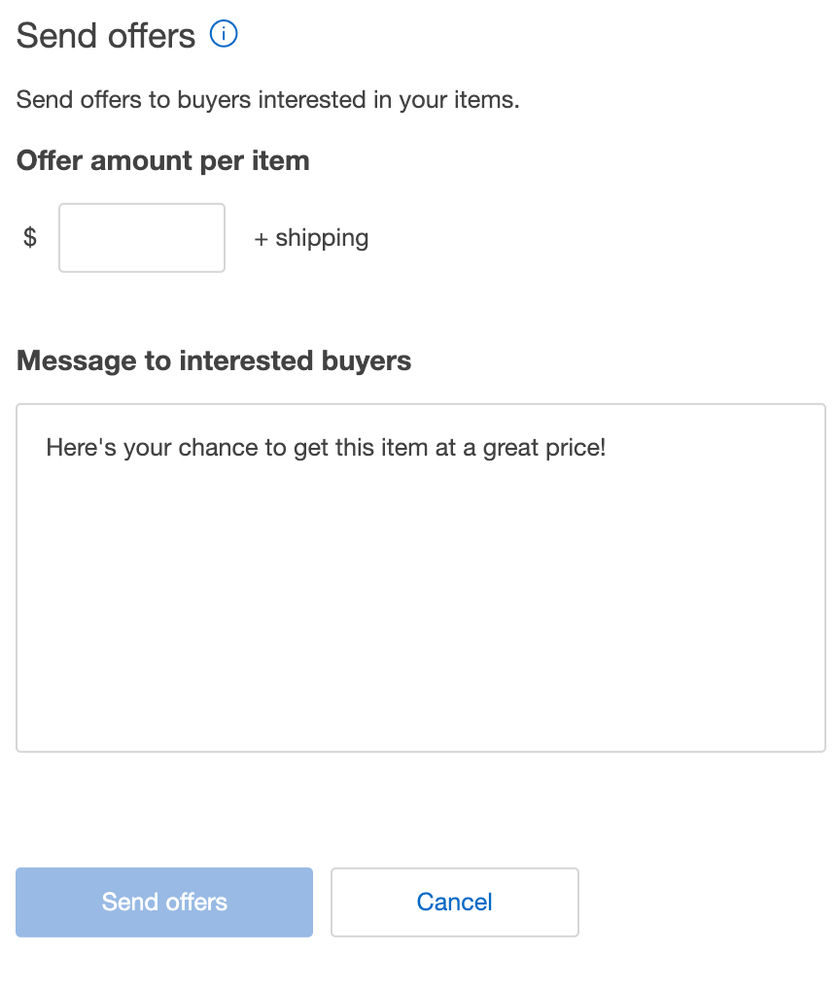The image size is (838, 989).
Task: Dismiss the dialog using the Cancel button
Action: click(x=454, y=902)
